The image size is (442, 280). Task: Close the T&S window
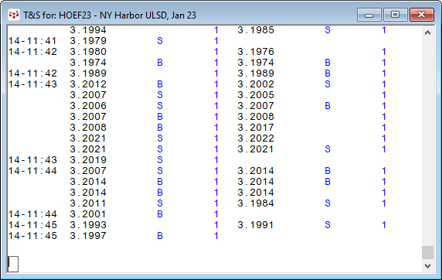pyautogui.click(x=421, y=15)
